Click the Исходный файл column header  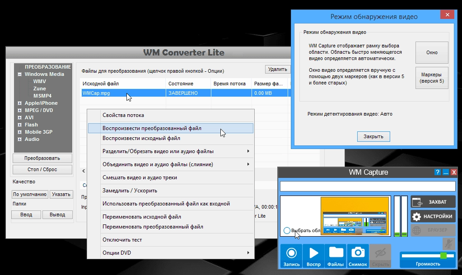(x=122, y=84)
